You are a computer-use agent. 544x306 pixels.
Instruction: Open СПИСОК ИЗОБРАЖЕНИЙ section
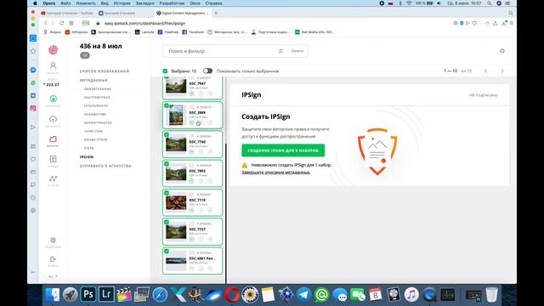coord(105,71)
